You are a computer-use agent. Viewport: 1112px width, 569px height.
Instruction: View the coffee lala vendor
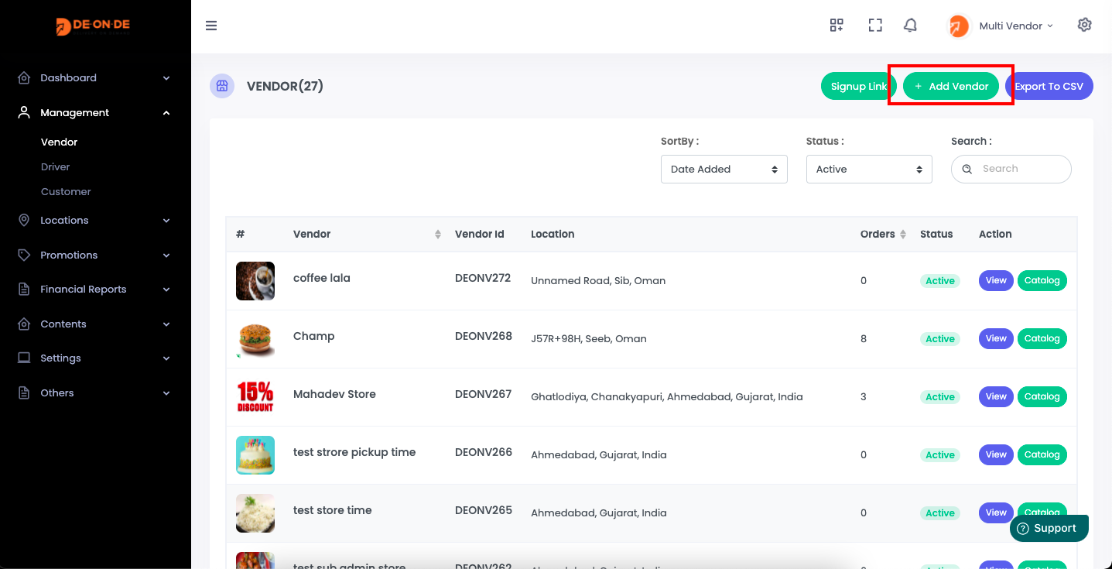pos(996,280)
